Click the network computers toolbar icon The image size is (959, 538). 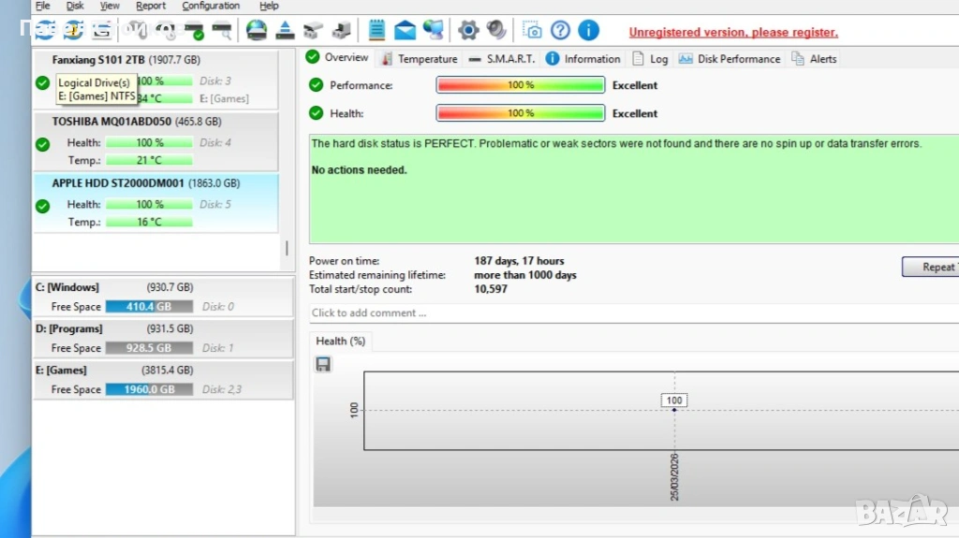433,31
